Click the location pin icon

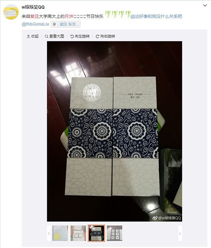pos(54,24)
